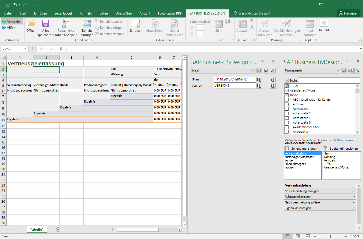This screenshot has width=363, height=239.
Task: Check the Adresse checkbox
Action: 287,104
